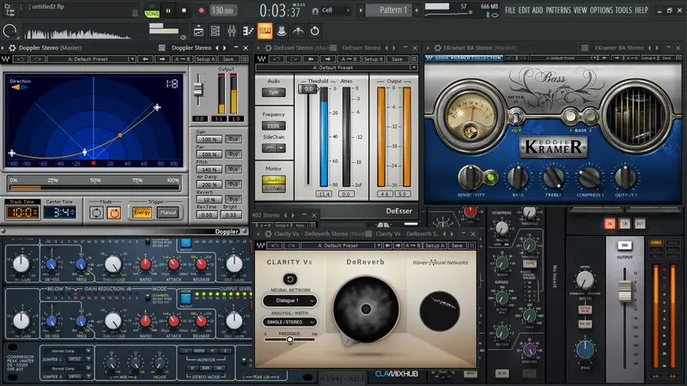Expand the Single/Stereo analysis width dropdown
Image resolution: width=687 pixels, height=386 pixels.
pyautogui.click(x=289, y=323)
